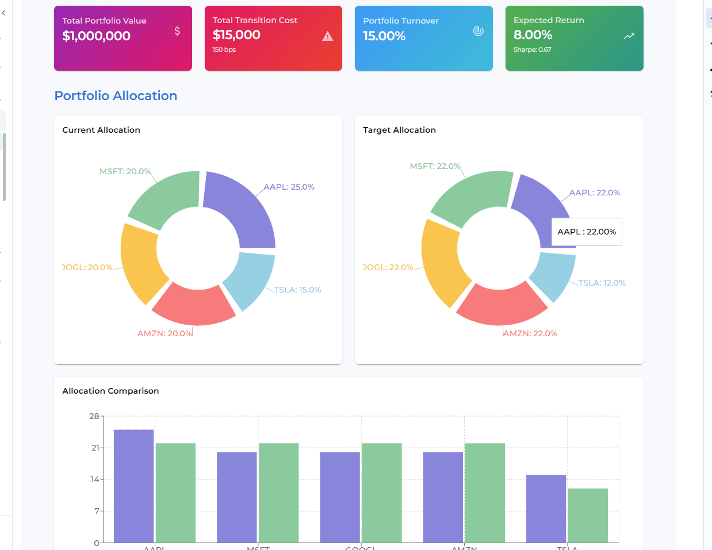Click the Portfolio Allocation heading

pyautogui.click(x=116, y=96)
